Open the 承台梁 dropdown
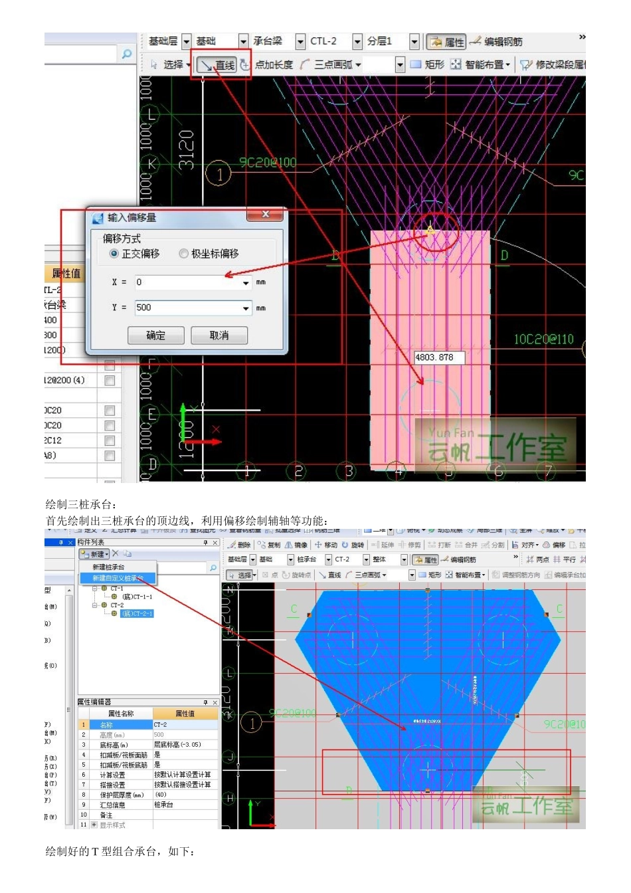631x893 pixels. 300,42
